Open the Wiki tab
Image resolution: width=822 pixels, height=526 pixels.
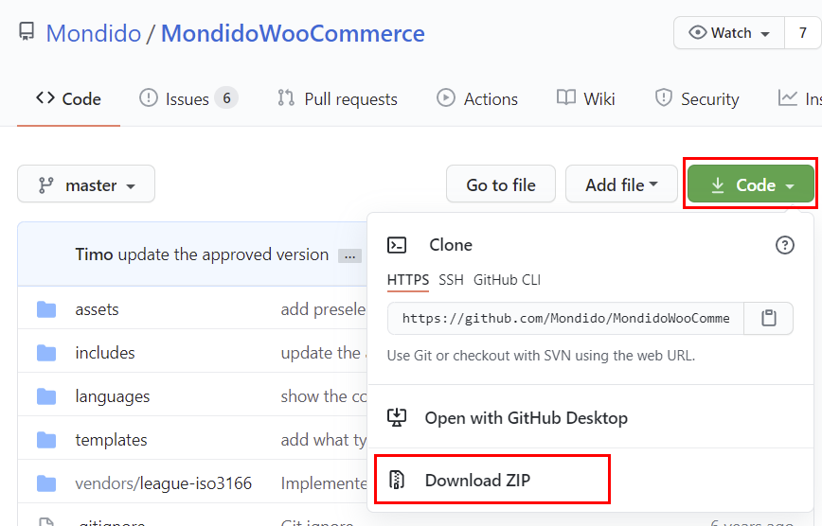[585, 99]
